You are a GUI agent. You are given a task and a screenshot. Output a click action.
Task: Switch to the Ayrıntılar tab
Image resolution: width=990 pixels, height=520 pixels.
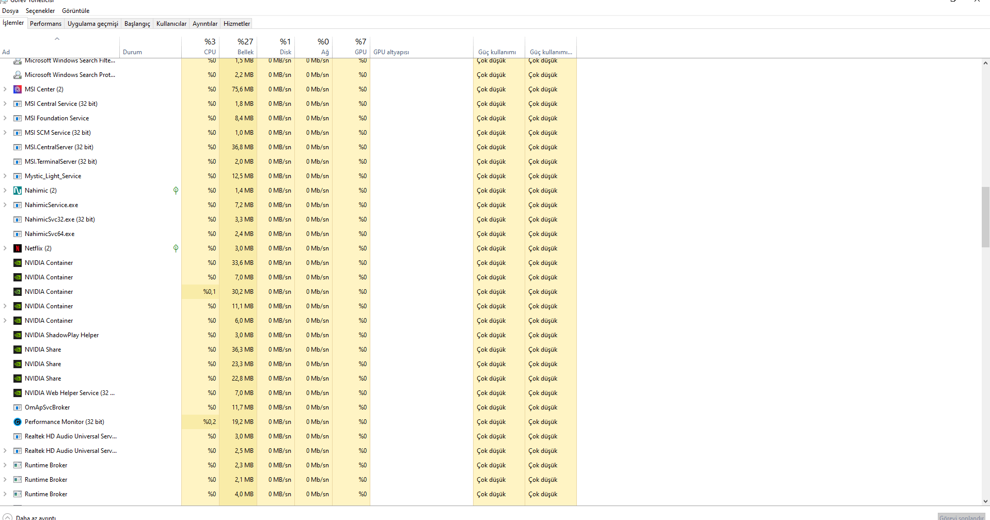click(x=205, y=24)
